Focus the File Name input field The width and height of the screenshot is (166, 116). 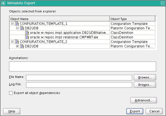point(79,78)
